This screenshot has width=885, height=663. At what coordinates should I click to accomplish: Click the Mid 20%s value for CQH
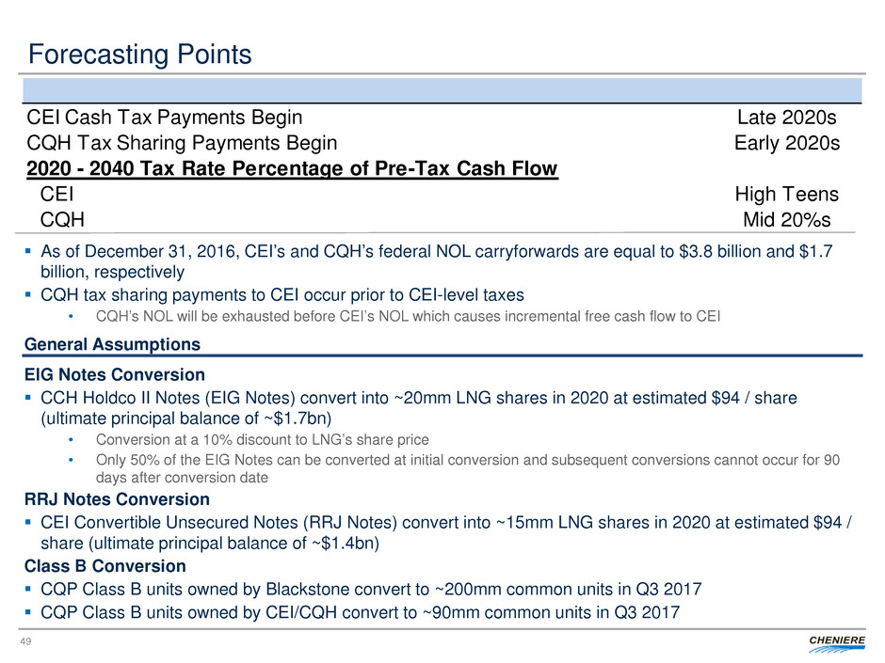(x=790, y=219)
